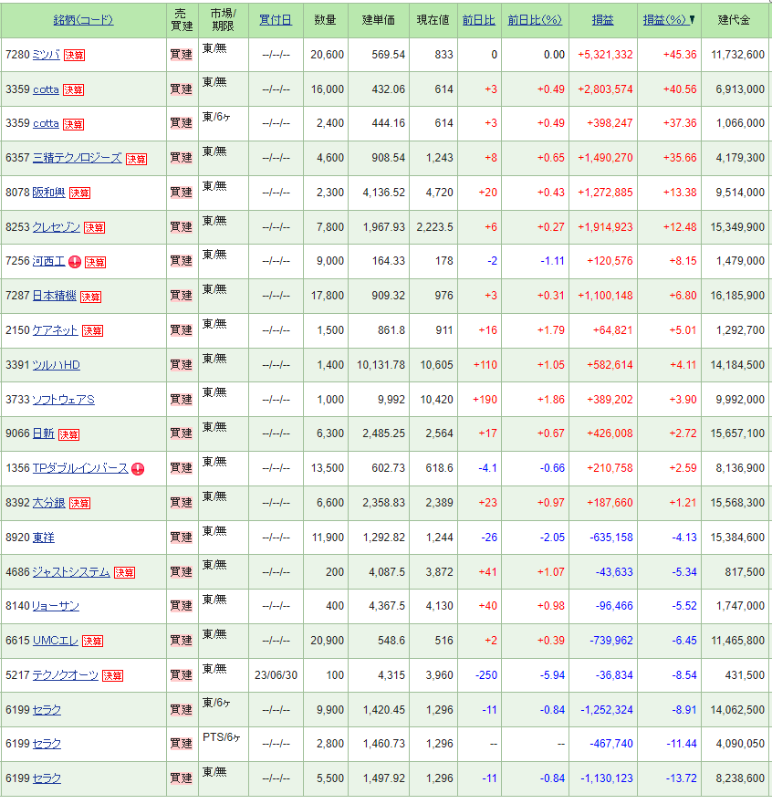The image size is (772, 804).
Task: Click loss value -1,252,324
Action: click(x=607, y=710)
